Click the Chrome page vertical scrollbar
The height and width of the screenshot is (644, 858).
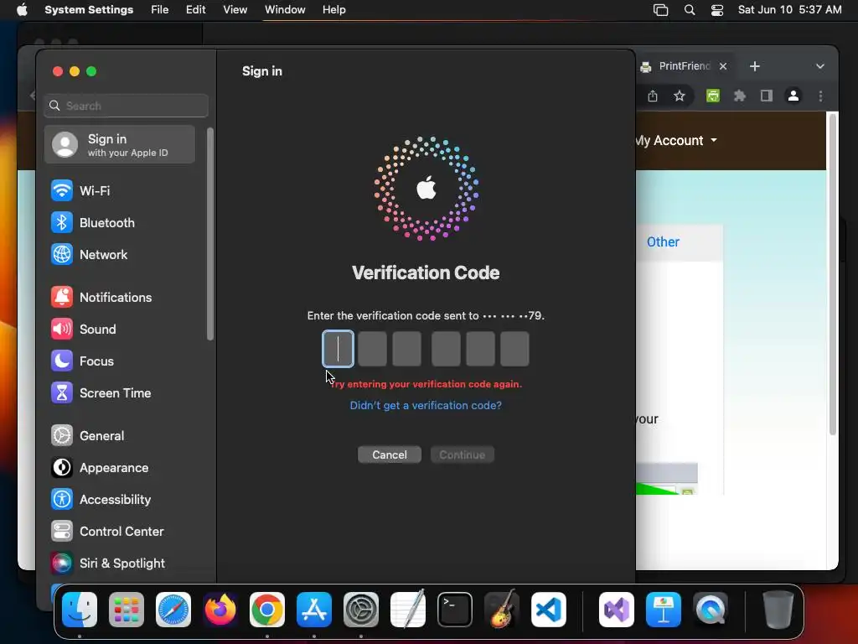(x=832, y=274)
